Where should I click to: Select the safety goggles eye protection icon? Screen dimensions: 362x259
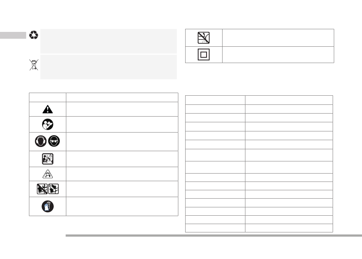[x=54, y=141]
